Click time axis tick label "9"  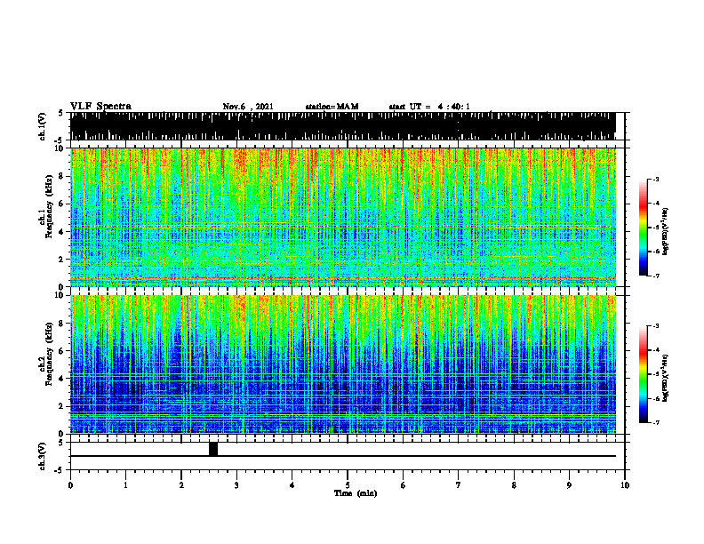(x=569, y=485)
